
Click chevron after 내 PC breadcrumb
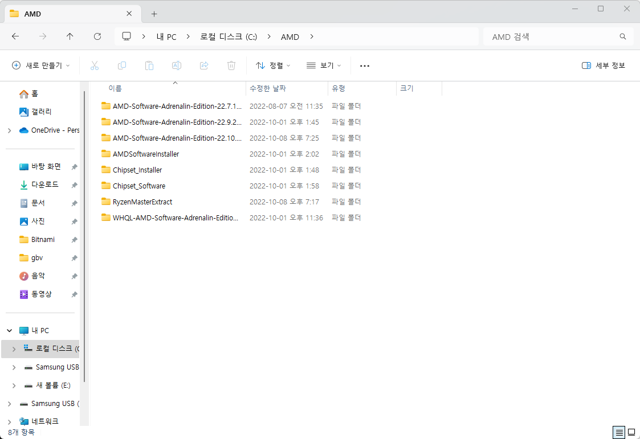[188, 36]
